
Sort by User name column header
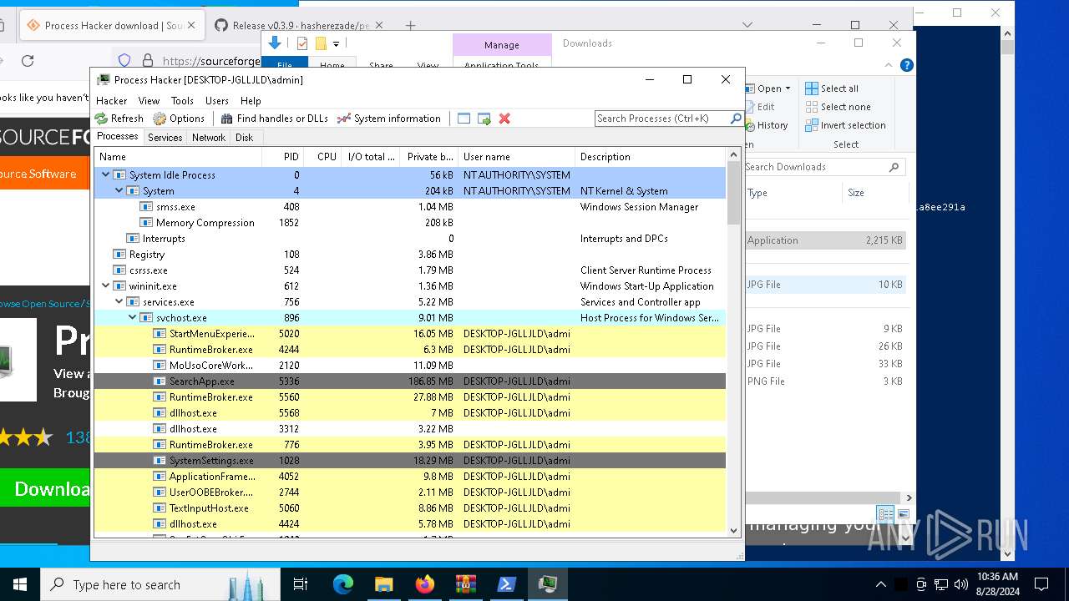pyautogui.click(x=516, y=157)
